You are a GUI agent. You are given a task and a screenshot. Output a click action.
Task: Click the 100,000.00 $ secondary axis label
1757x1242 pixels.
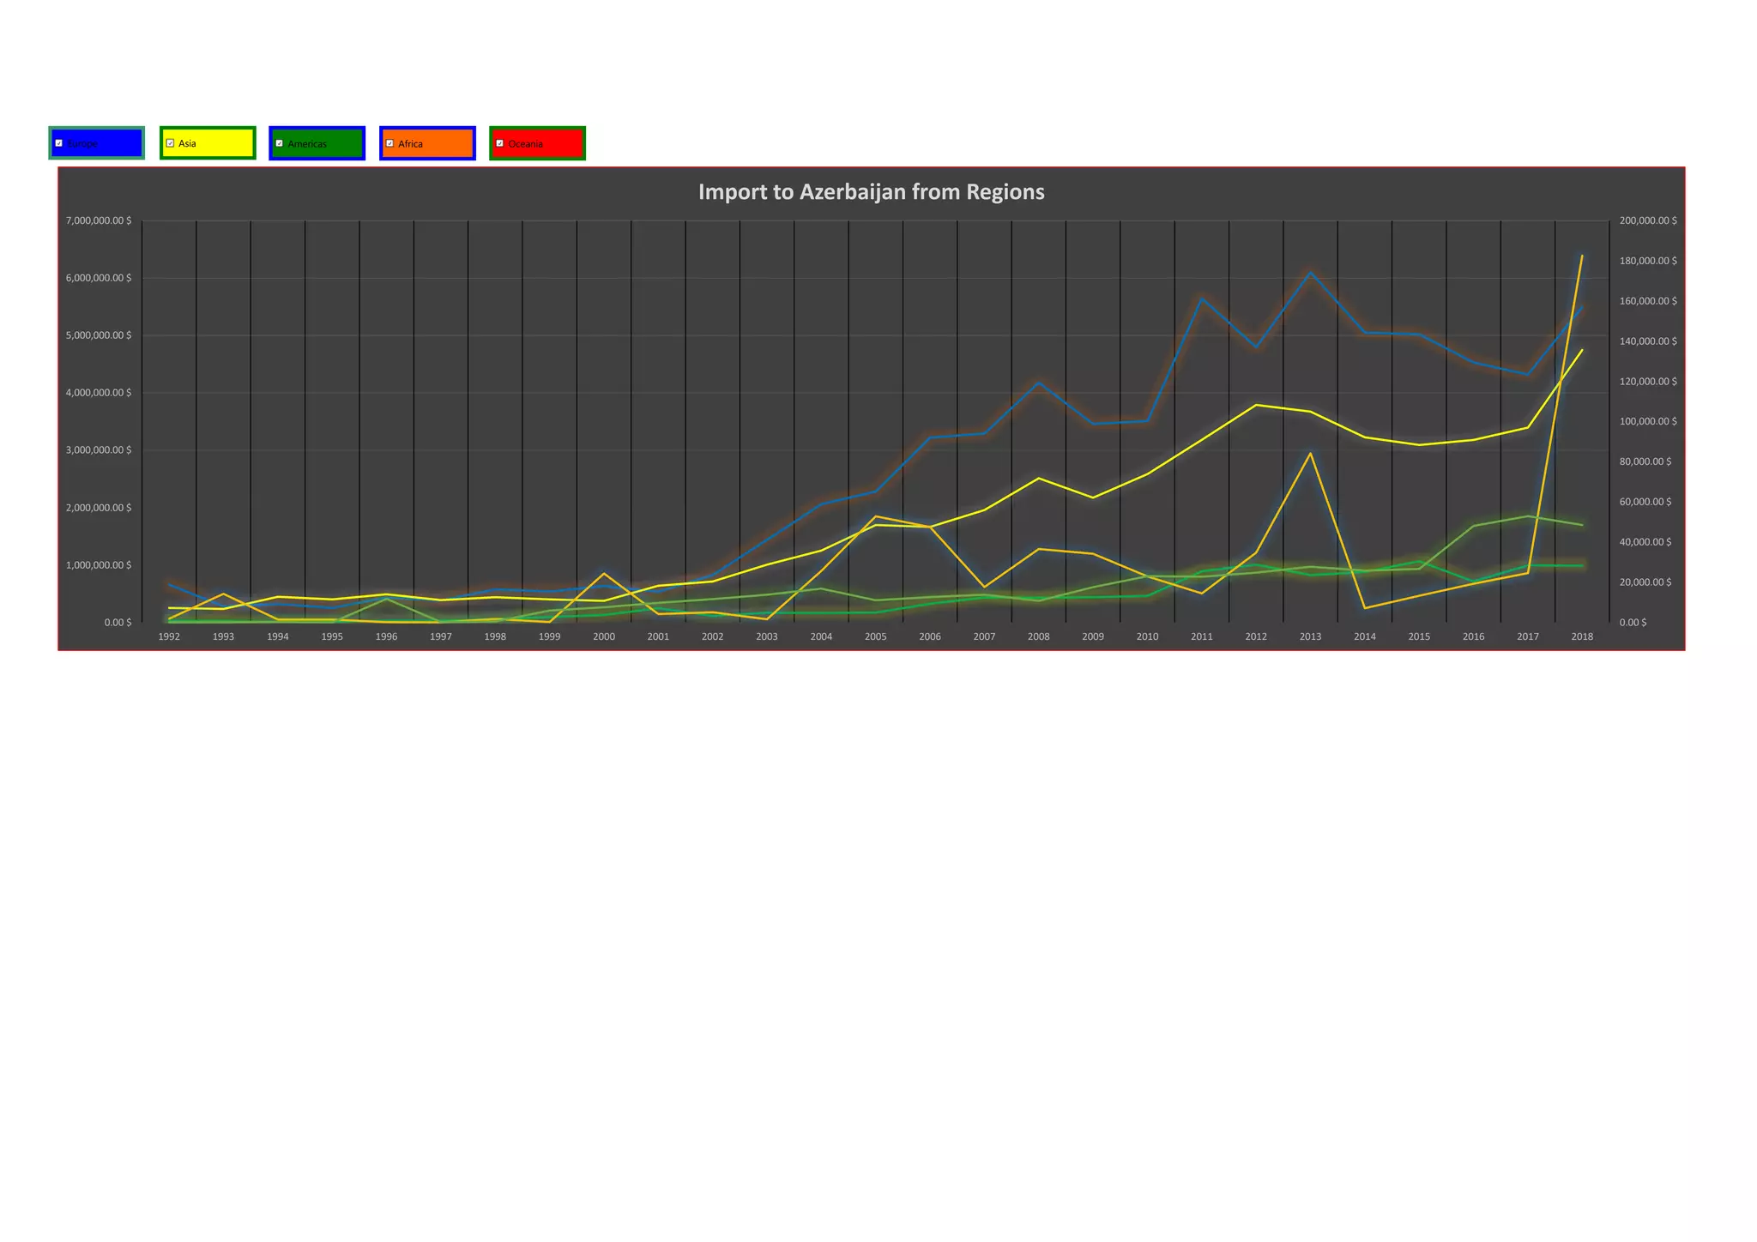point(1647,421)
